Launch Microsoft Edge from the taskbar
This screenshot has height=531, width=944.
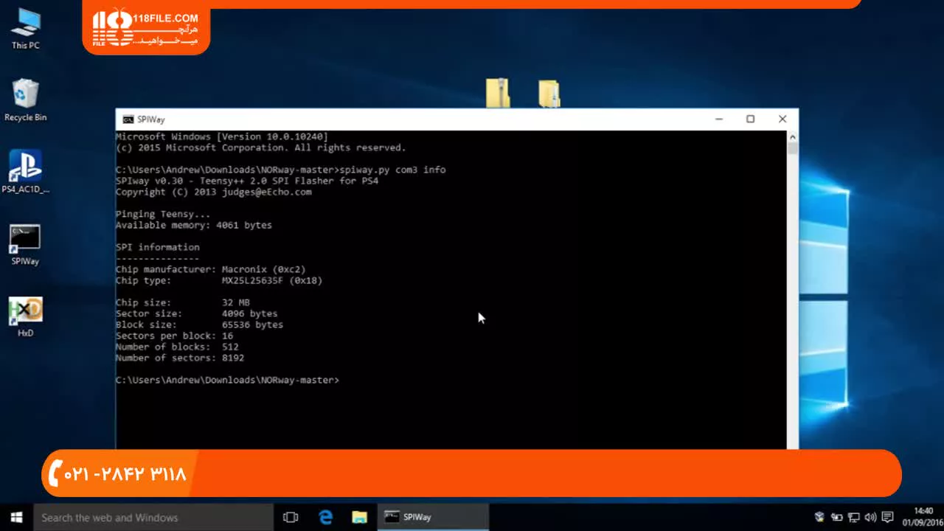(325, 517)
